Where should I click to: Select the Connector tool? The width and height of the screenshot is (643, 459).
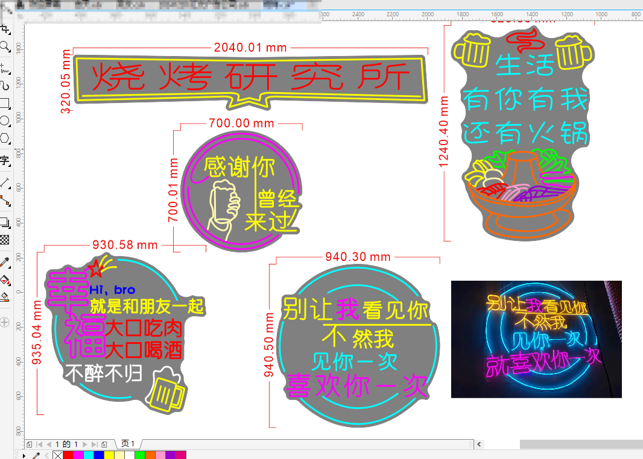click(x=5, y=200)
